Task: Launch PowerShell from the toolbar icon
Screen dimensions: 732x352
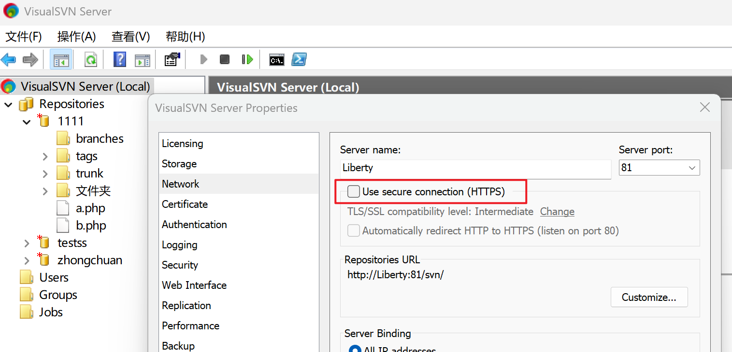Action: pyautogui.click(x=299, y=59)
